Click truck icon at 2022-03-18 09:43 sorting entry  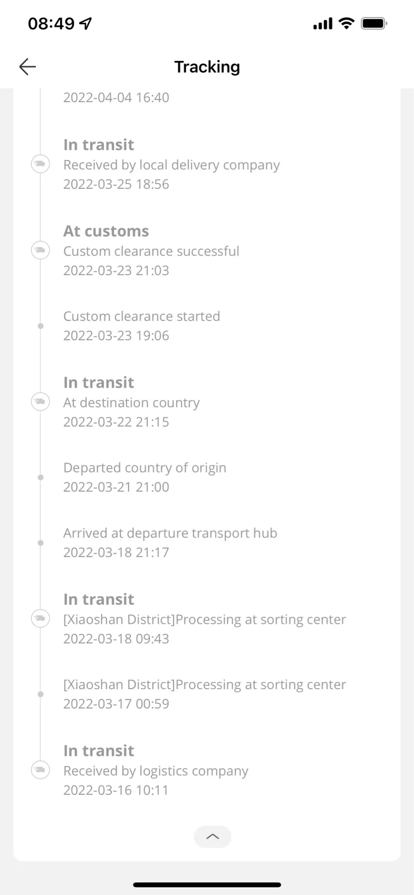point(40,618)
